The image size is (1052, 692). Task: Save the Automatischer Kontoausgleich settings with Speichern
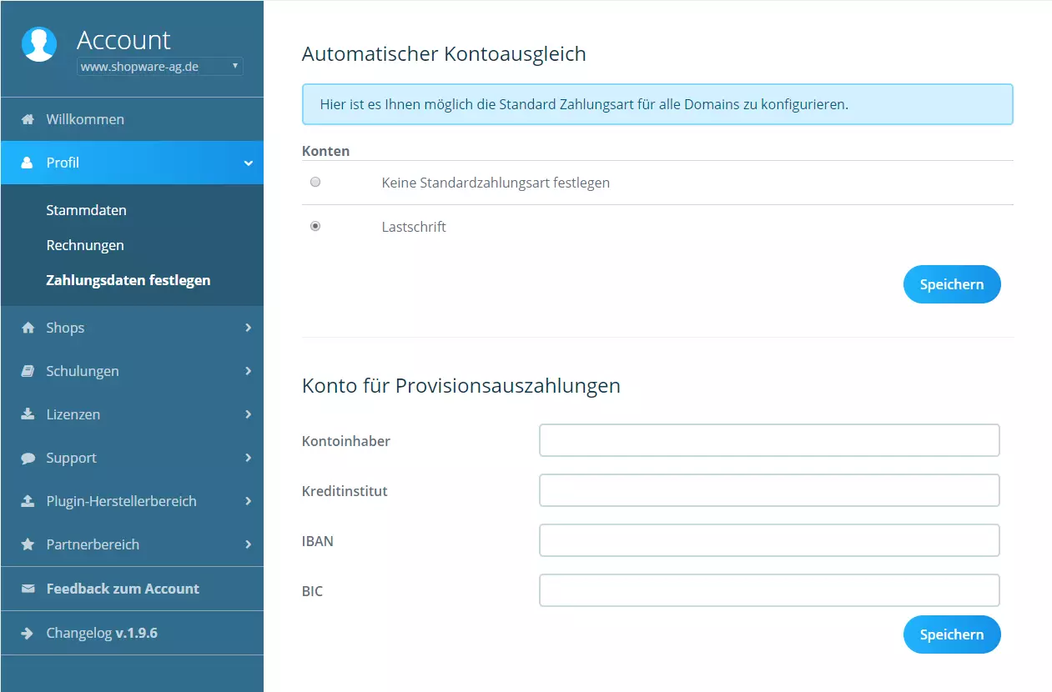(x=951, y=284)
